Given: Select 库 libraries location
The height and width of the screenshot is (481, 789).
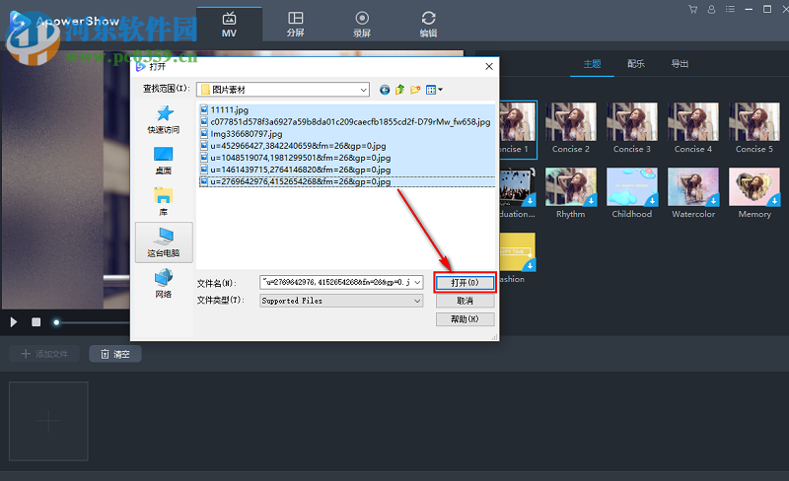Looking at the screenshot, I should [x=164, y=201].
